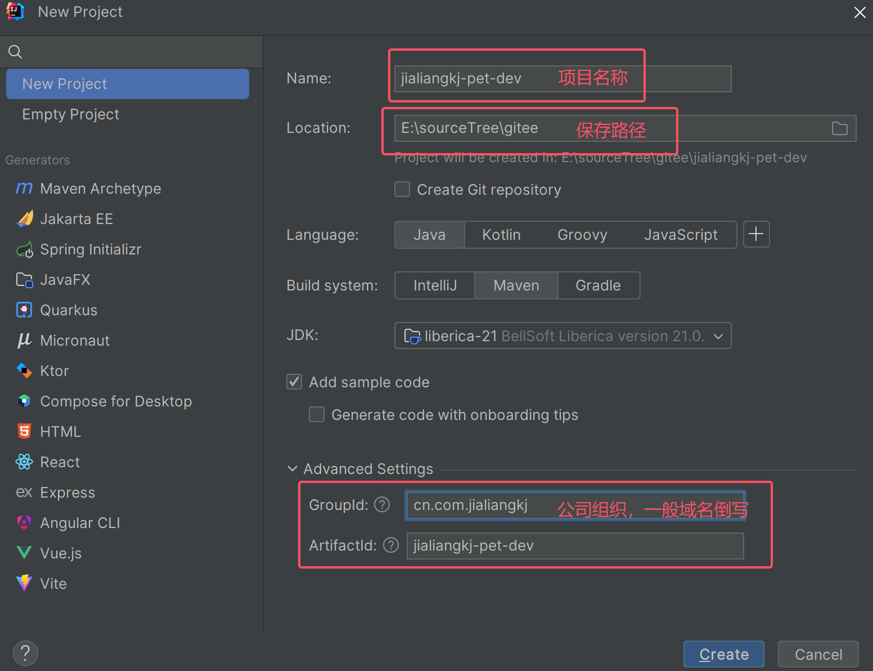Viewport: 873px width, 671px height.
Task: Click the Maven Archetype icon
Action: coord(24,188)
